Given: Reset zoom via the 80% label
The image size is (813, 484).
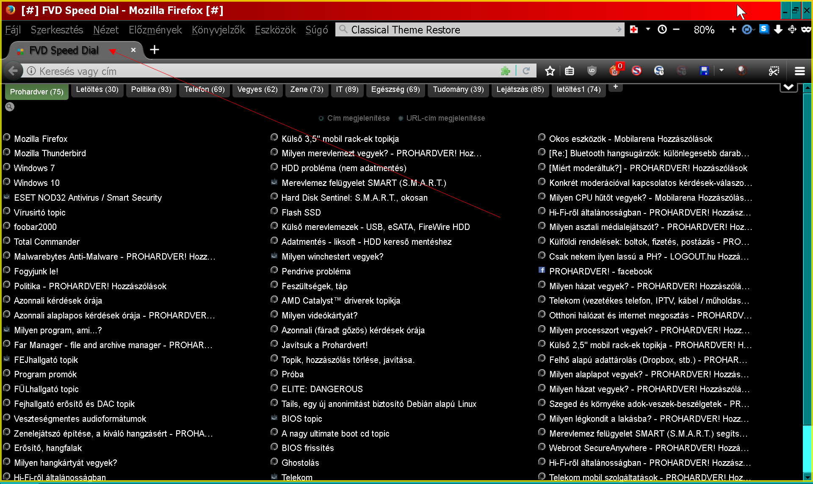Looking at the screenshot, I should [x=704, y=30].
